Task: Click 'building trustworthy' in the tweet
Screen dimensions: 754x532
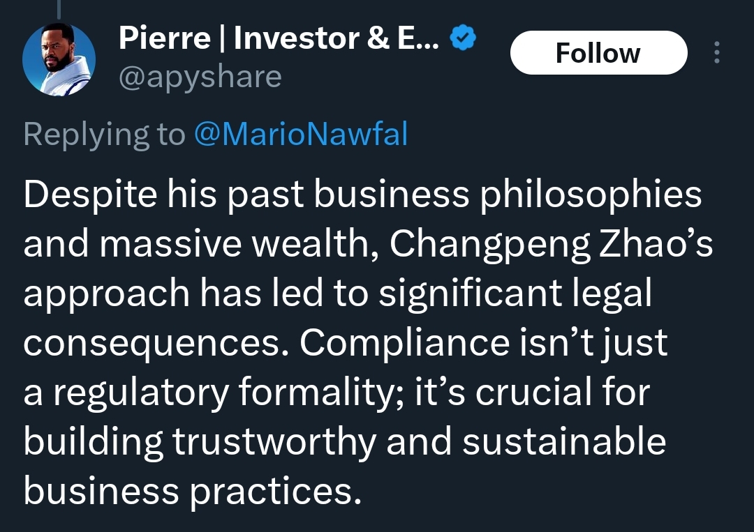Action: (x=200, y=442)
